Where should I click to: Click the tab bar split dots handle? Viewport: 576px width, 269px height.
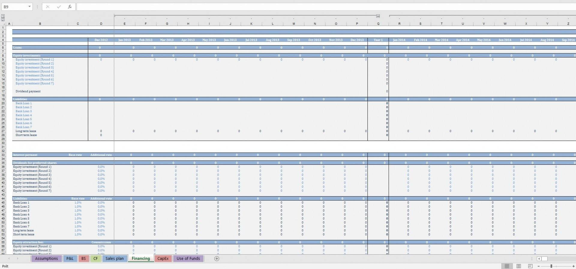(x=532, y=259)
